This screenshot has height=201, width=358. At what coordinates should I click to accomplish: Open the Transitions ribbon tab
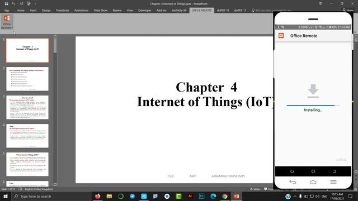[x=62, y=11]
